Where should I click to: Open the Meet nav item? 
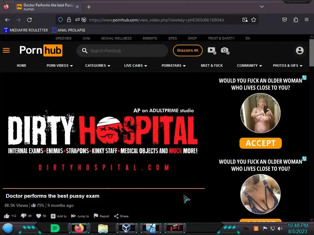click(212, 65)
